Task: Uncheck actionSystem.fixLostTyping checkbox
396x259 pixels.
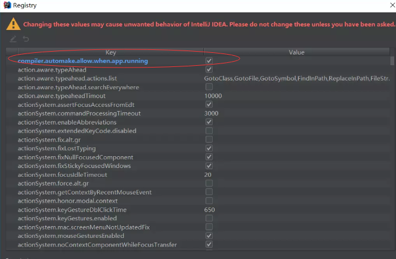Action: [209, 148]
